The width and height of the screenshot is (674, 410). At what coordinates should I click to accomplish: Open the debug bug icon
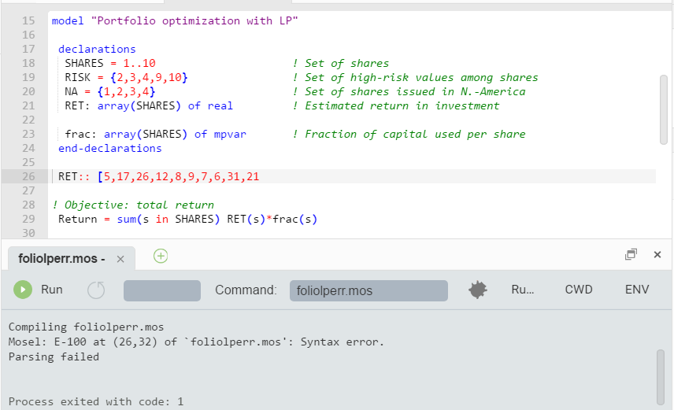tap(478, 290)
